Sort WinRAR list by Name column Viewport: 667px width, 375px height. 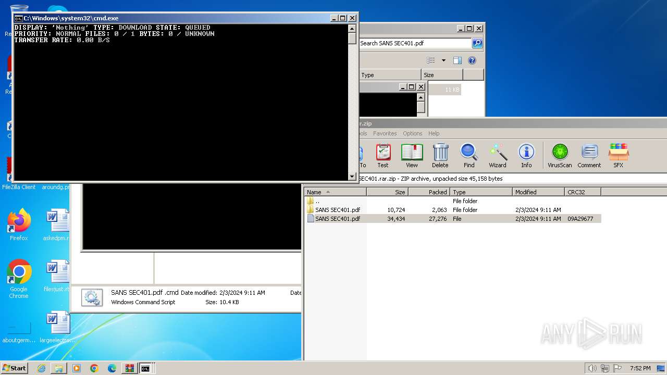pos(336,192)
